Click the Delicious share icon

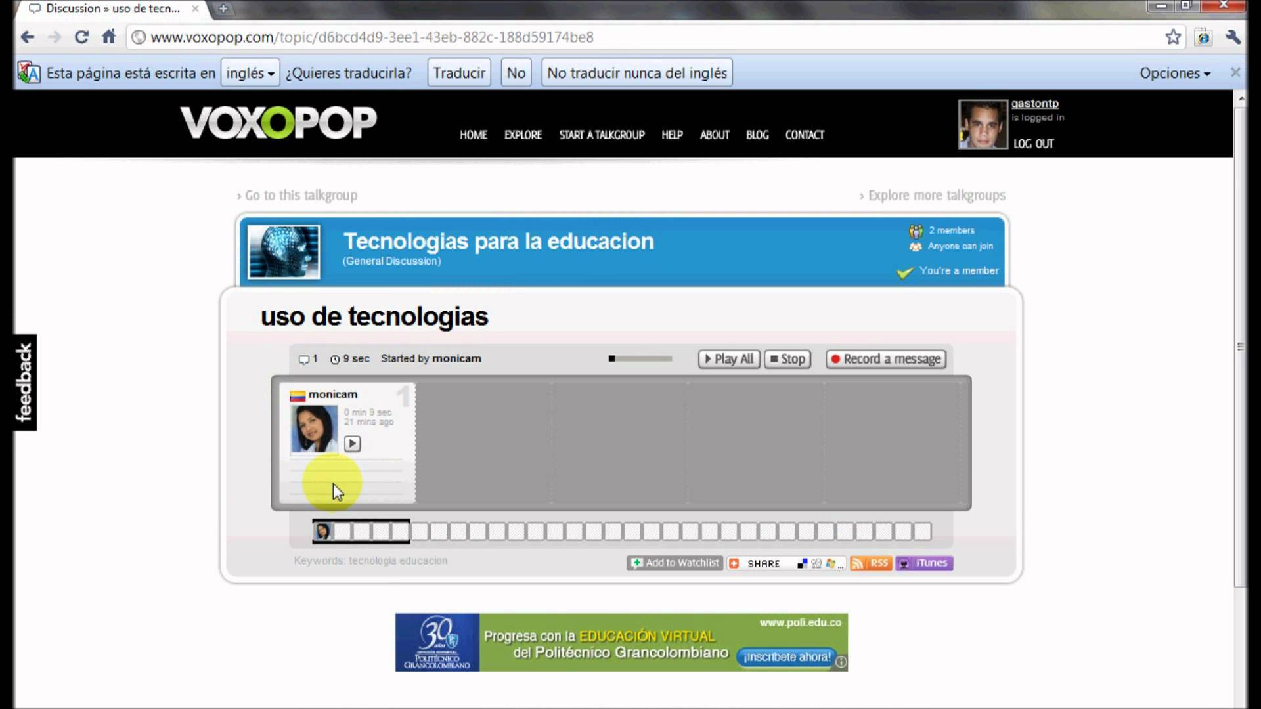(x=802, y=564)
